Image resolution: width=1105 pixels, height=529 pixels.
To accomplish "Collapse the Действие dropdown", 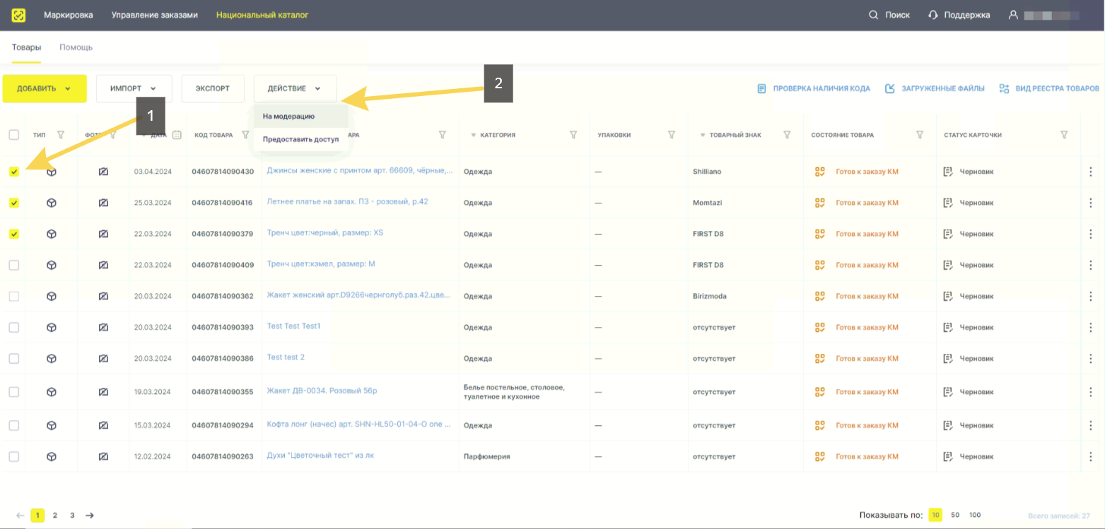I will [295, 89].
